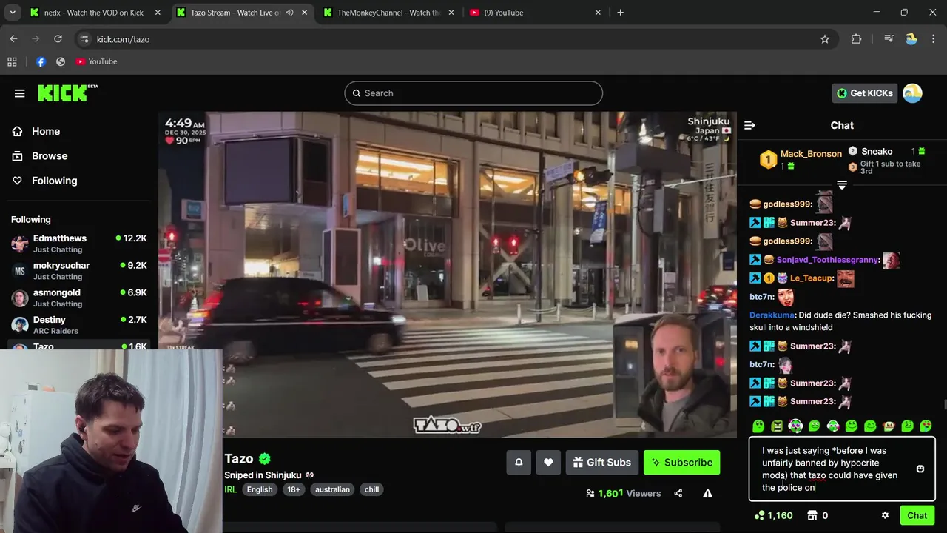The image size is (947, 533).
Task: Click the address bar URL kick.com/tazo
Action: 123,39
